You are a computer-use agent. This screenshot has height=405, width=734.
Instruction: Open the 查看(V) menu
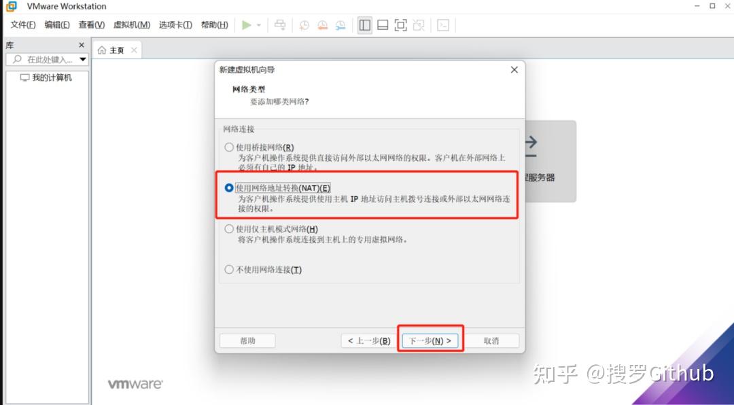[x=91, y=25]
